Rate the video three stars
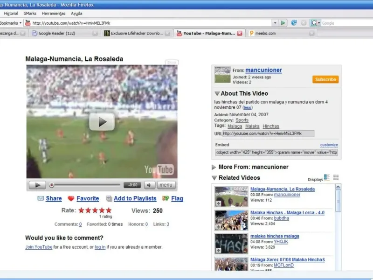373x280 pixels. click(95, 210)
